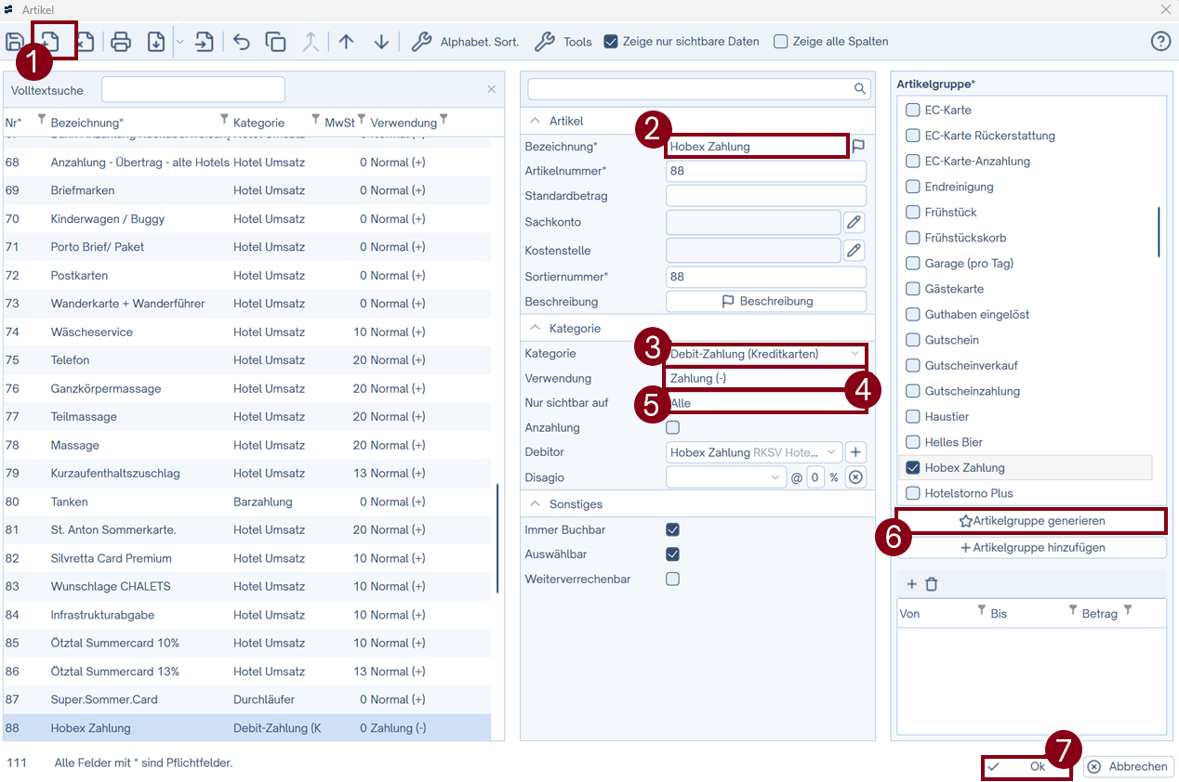
Task: Open the Tools menu
Action: (x=564, y=42)
